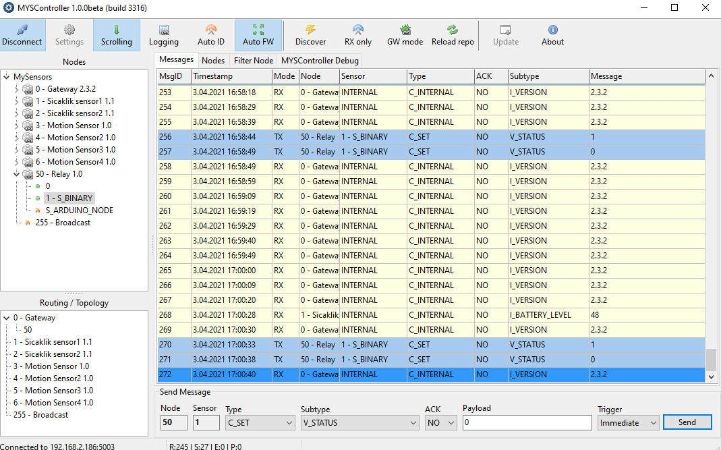Click the Reload repo icon
This screenshot has height=450, width=721.
pyautogui.click(x=453, y=30)
